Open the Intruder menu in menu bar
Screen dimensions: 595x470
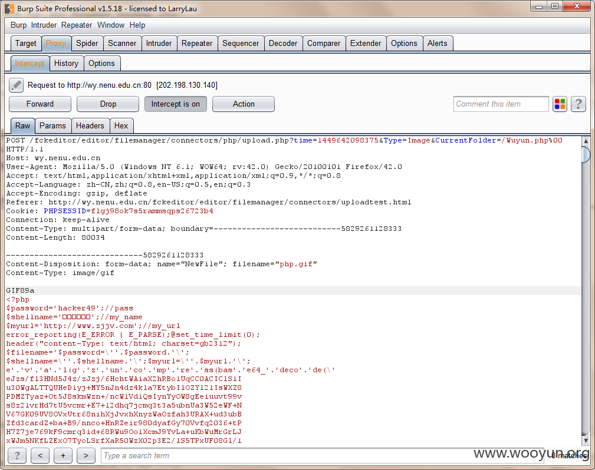pyautogui.click(x=44, y=25)
